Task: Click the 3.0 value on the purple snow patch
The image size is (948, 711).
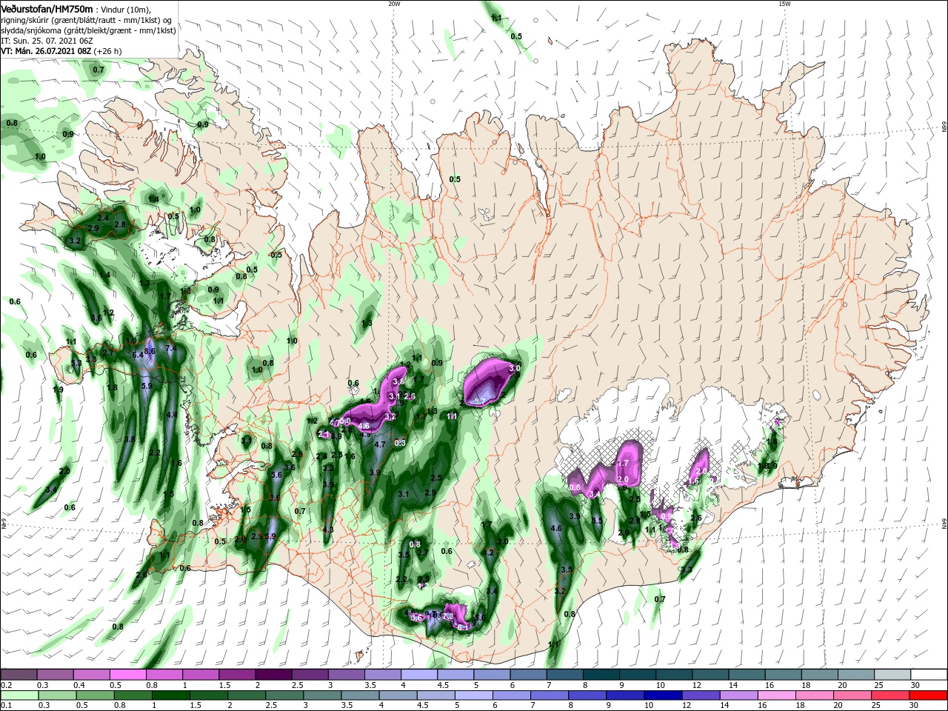Action: click(x=515, y=368)
